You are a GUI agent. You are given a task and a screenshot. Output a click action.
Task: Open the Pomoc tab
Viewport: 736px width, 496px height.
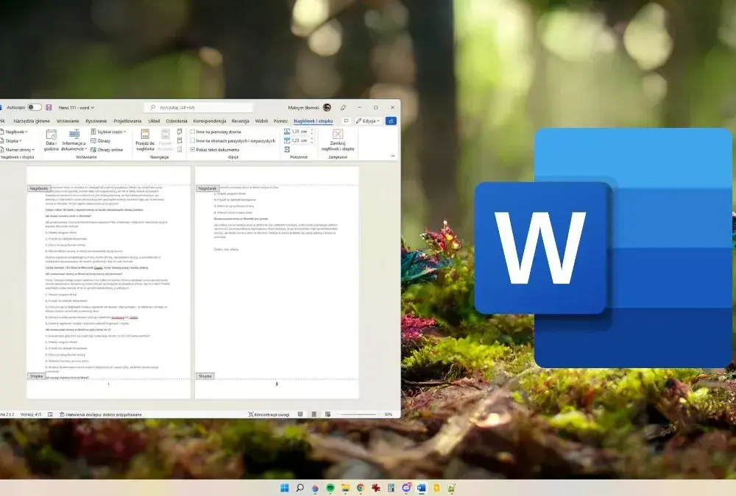(280, 121)
